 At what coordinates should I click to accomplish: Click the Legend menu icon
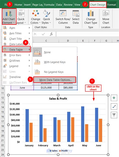[5, 66]
